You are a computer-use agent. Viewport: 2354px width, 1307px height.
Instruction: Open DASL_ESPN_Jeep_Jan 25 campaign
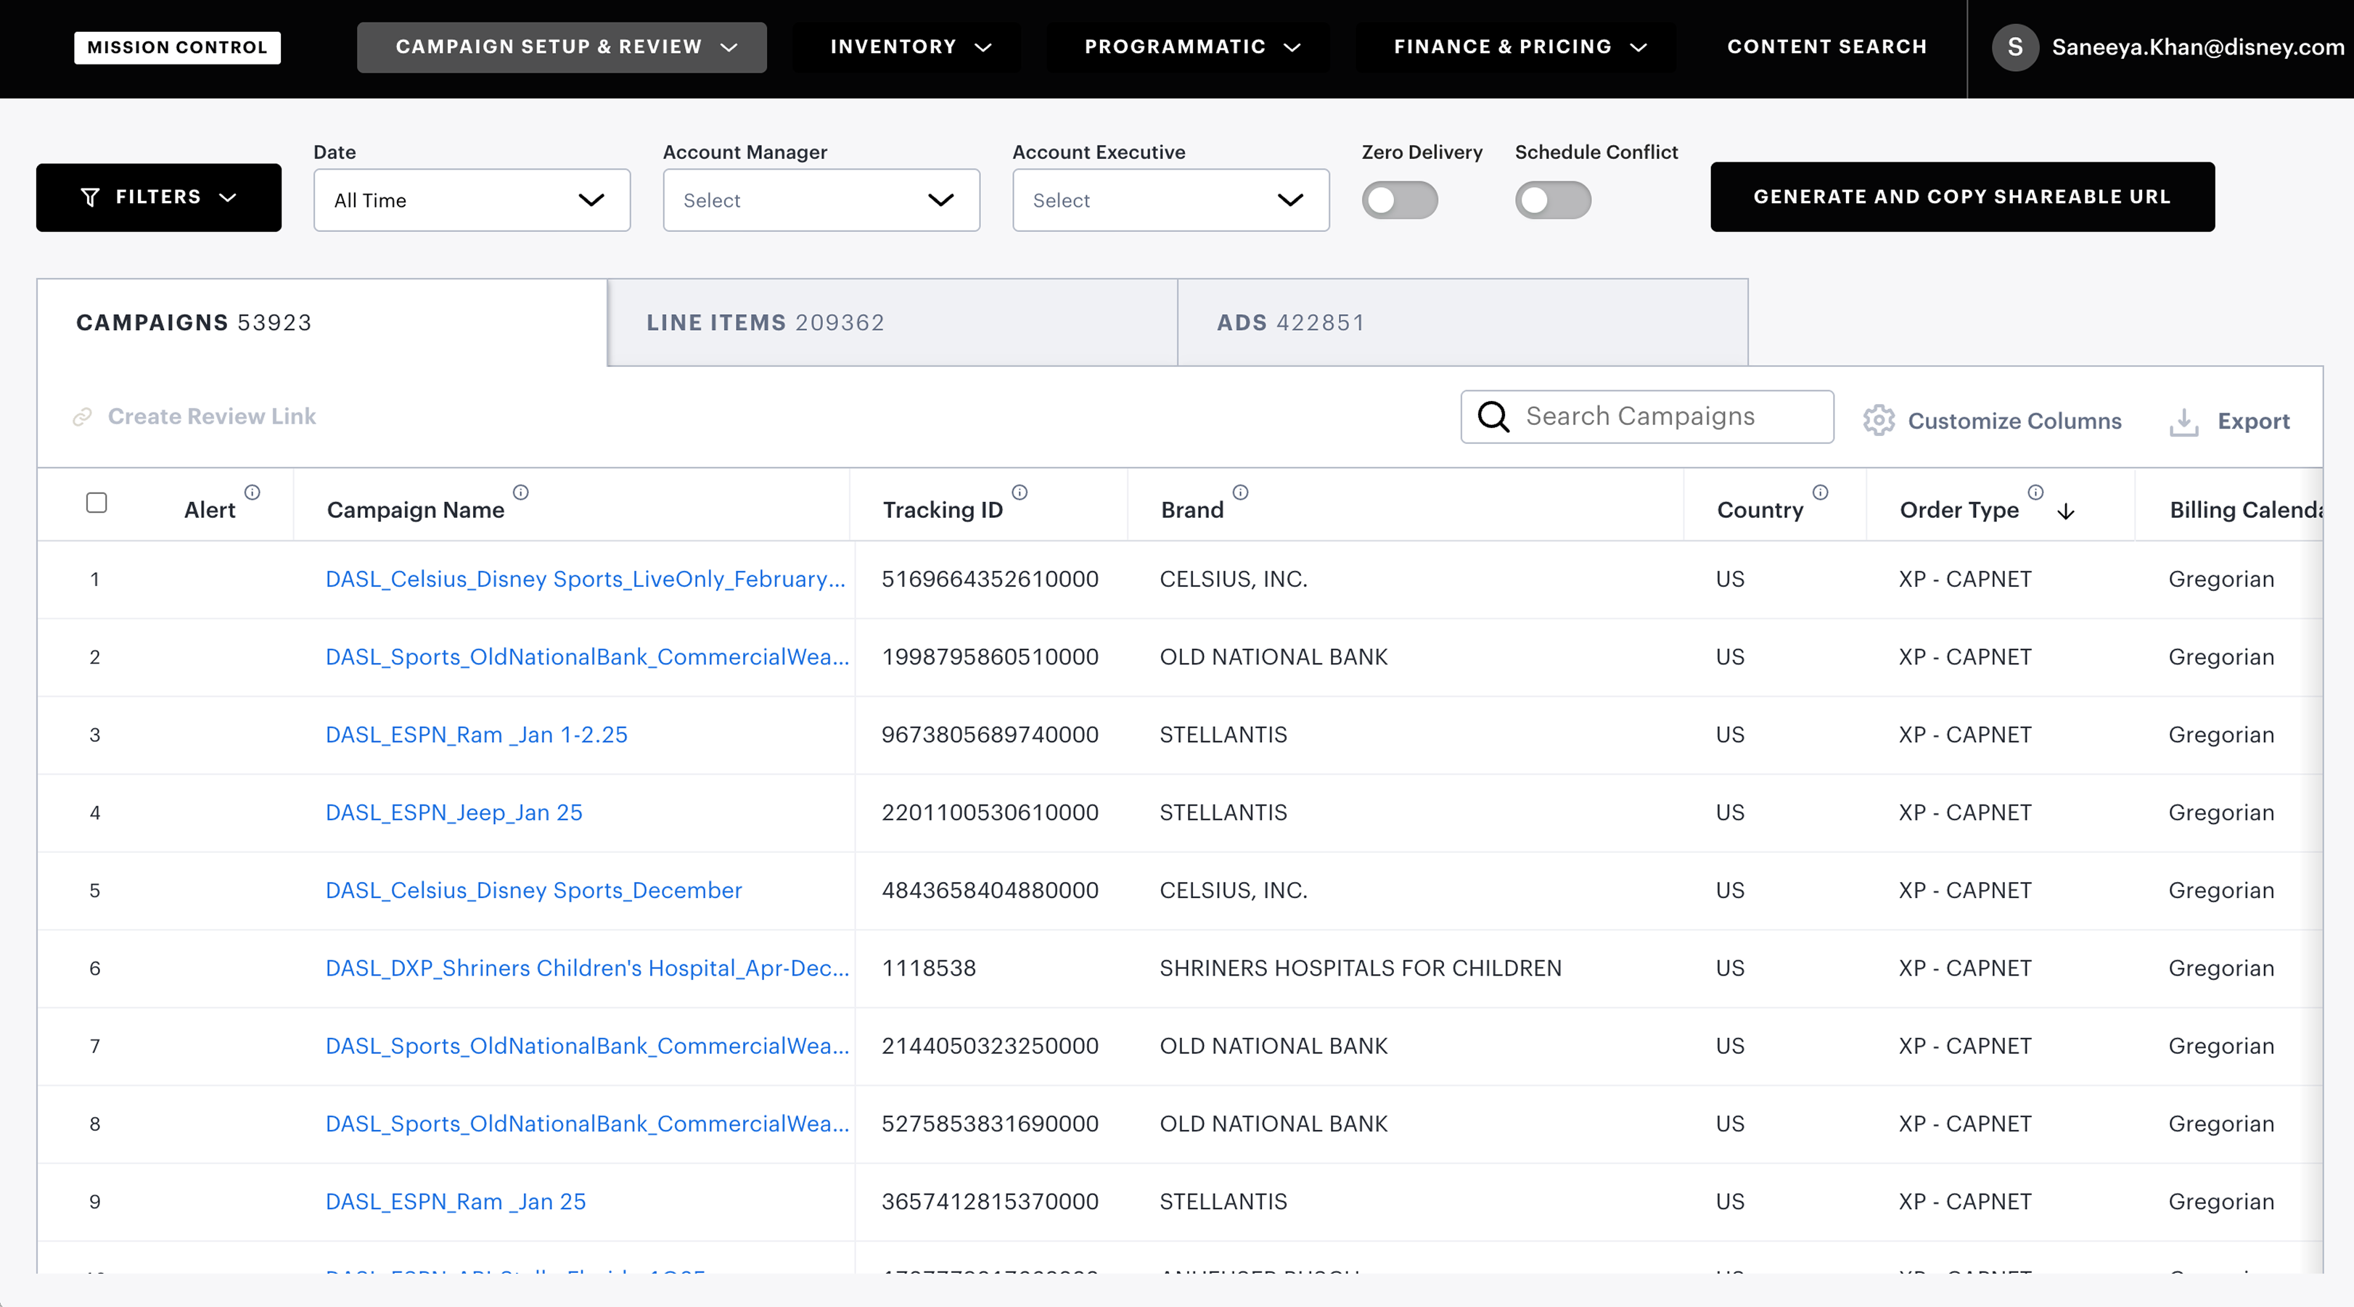click(454, 813)
